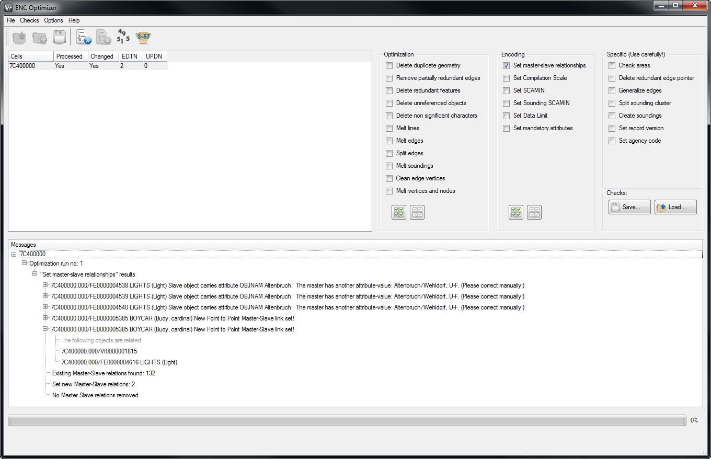This screenshot has width=711, height=459.
Task: Uncheck Set master-slave relationships
Action: point(506,65)
